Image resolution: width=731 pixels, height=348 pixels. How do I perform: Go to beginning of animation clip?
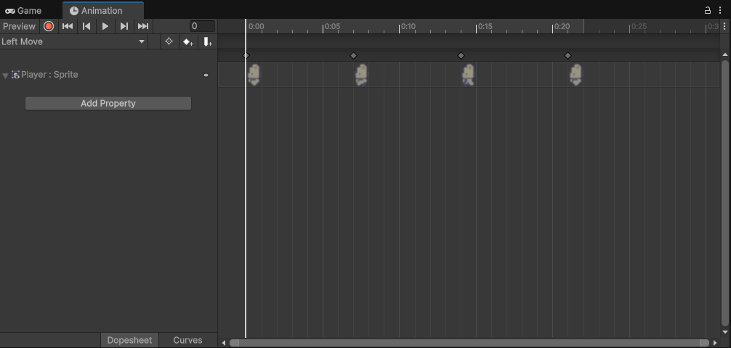(68, 26)
